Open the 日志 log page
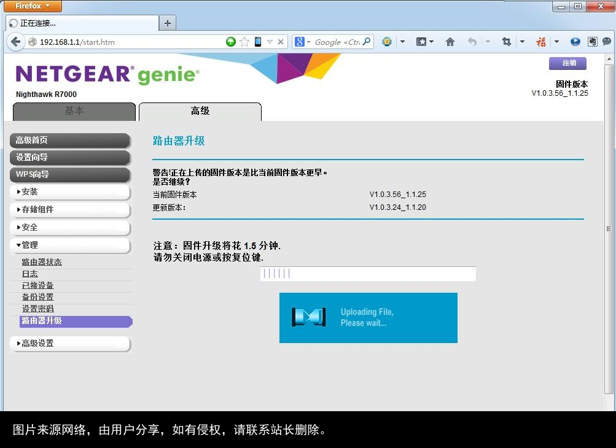616x448 pixels. 29,273
